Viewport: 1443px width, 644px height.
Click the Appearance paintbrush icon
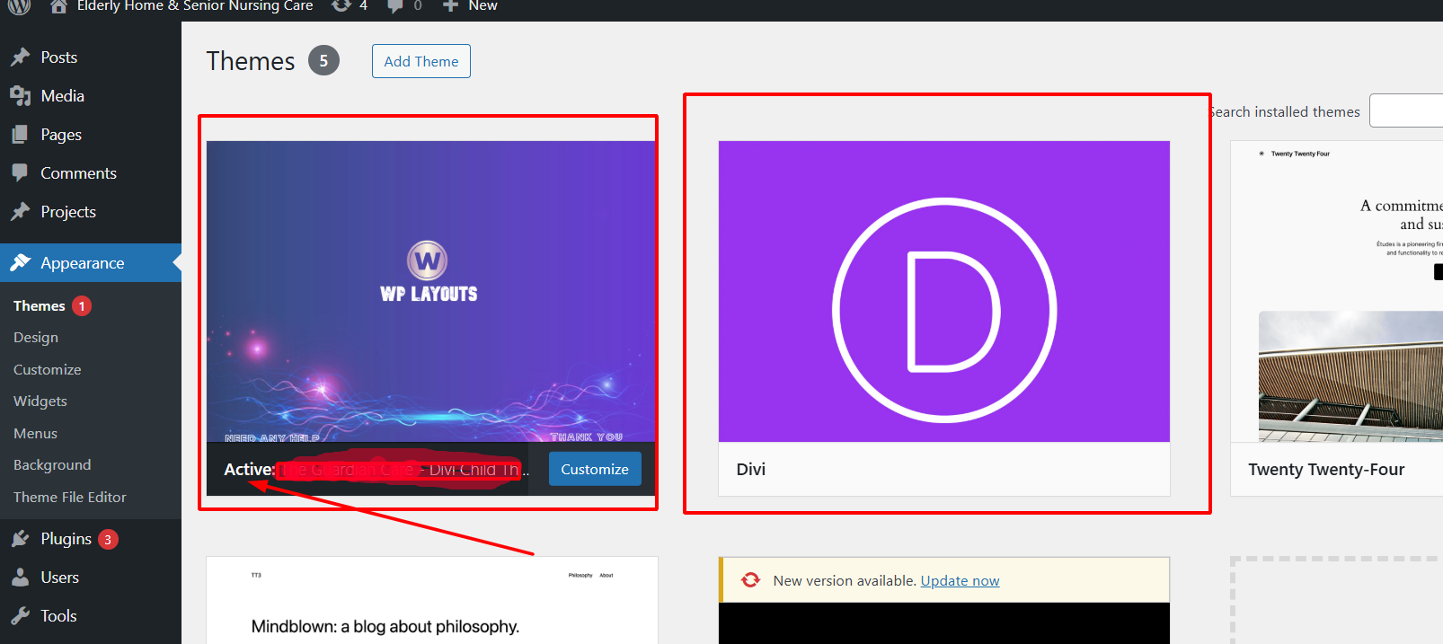click(21, 262)
